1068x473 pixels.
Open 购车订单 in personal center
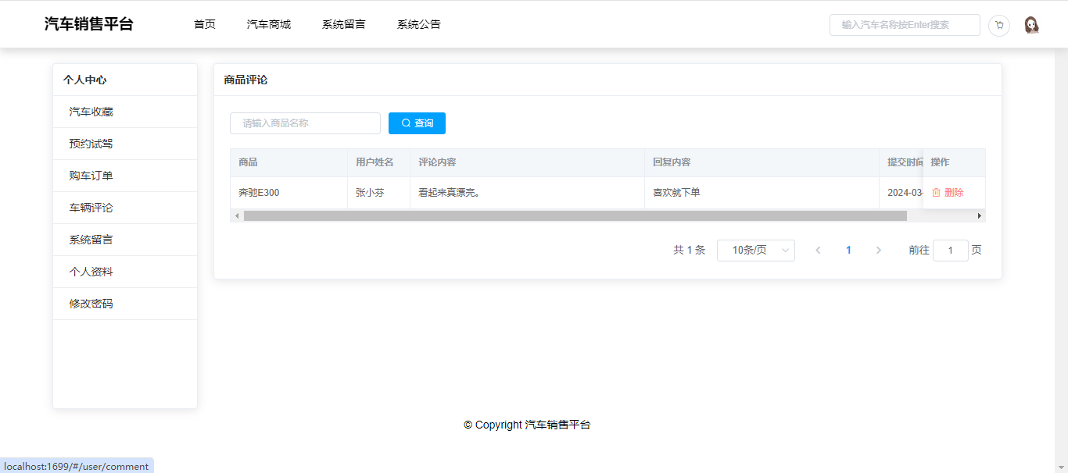(91, 176)
